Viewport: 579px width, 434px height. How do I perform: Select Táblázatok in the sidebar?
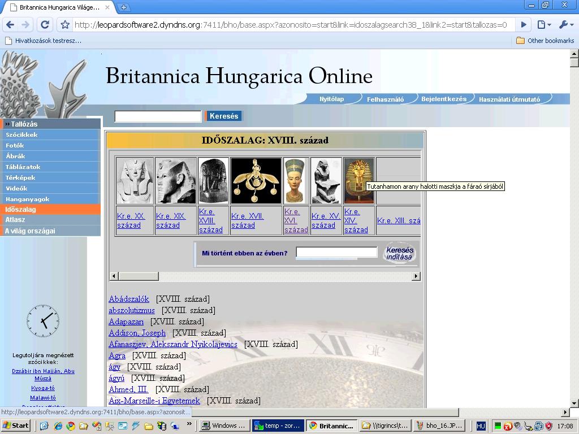50,167
